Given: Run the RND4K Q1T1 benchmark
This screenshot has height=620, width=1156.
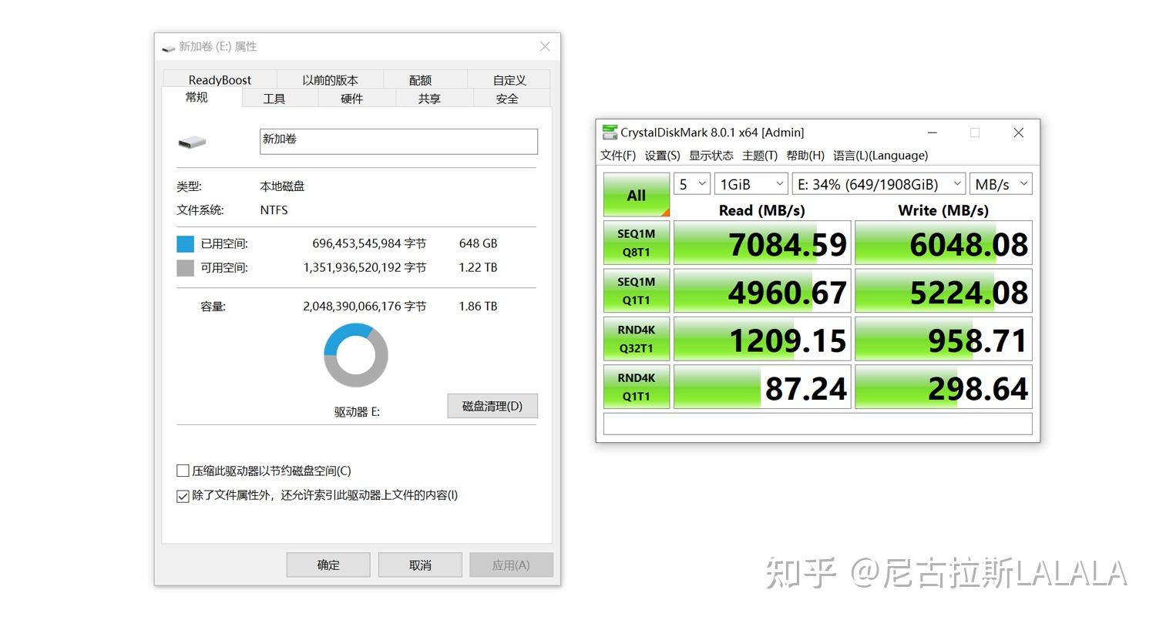Looking at the screenshot, I should (636, 387).
